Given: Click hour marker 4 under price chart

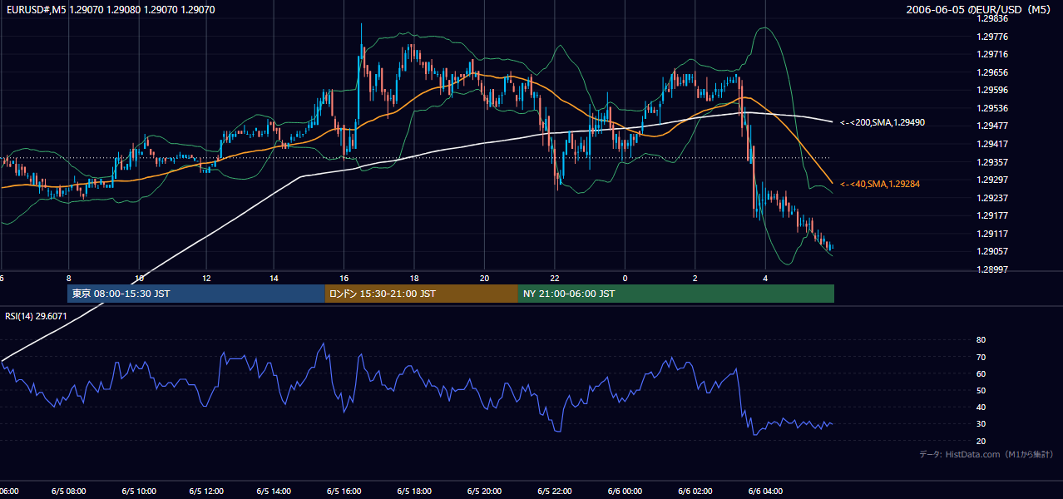Looking at the screenshot, I should (x=765, y=279).
